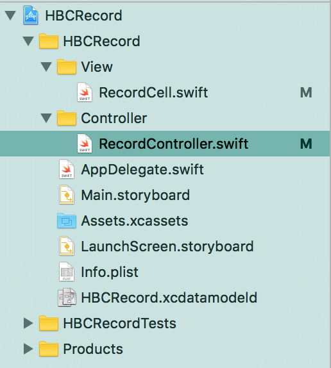Viewport: 331px width, 368px height.
Task: Open the Main.storyboard file
Action: (x=135, y=195)
